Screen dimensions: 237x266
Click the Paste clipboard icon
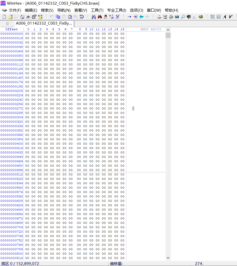[x=70, y=17]
